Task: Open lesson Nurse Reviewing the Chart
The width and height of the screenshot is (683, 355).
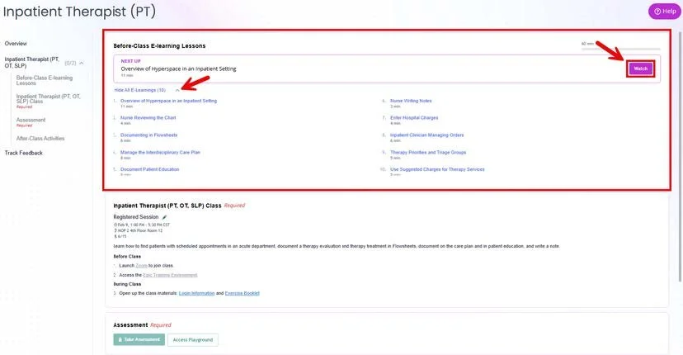Action: (x=148, y=118)
